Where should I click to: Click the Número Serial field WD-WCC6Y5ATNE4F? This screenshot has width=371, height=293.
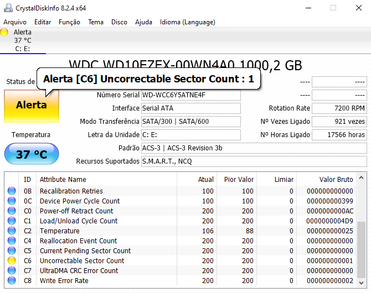(191, 95)
